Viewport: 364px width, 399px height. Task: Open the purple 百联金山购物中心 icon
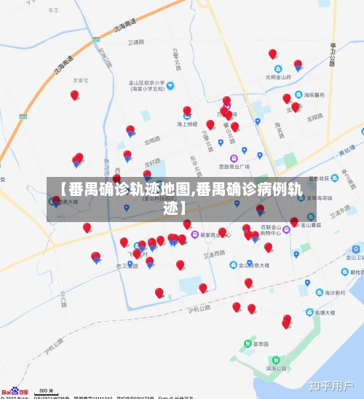[286, 229]
